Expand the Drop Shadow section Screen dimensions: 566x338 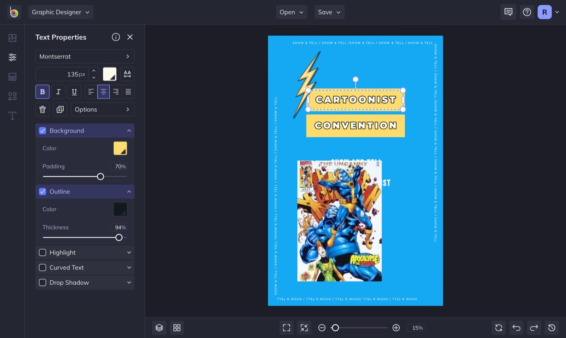(129, 282)
